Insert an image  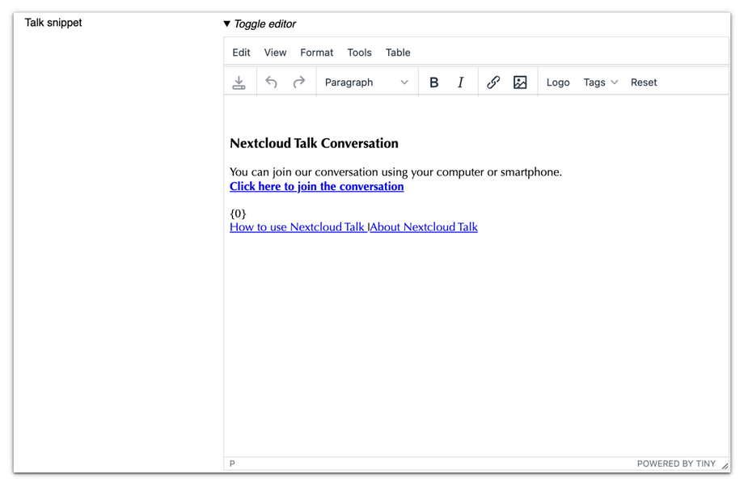520,83
